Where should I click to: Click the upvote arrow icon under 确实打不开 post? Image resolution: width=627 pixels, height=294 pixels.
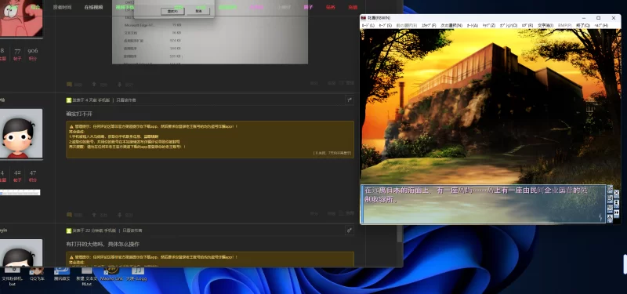coord(94,215)
